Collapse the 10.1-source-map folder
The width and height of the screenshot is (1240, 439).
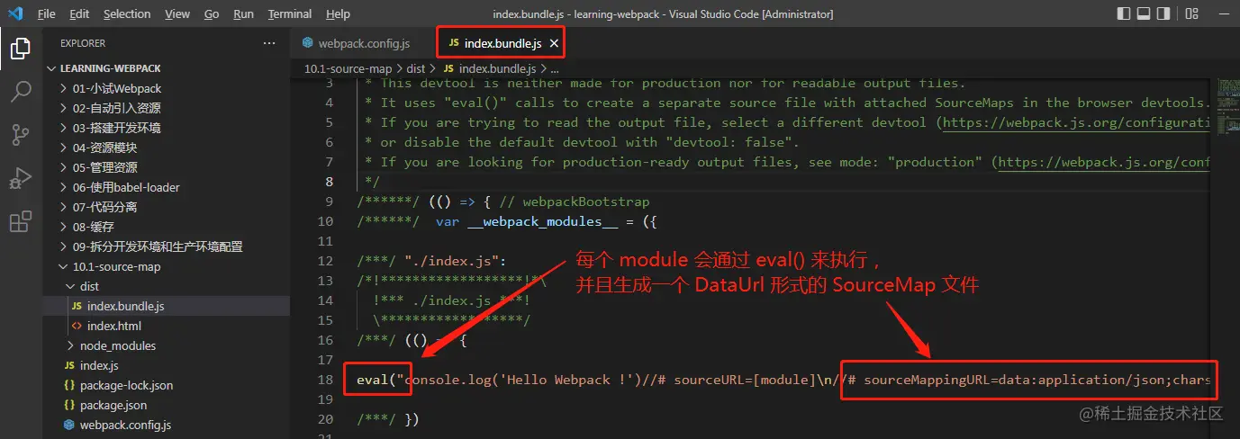pos(113,266)
